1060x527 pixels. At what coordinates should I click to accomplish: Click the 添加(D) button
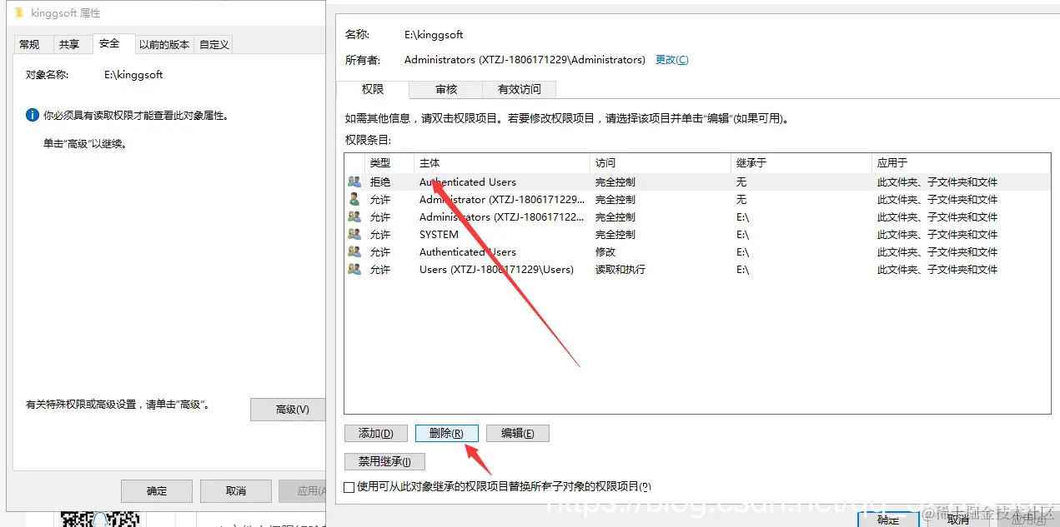tap(375, 433)
